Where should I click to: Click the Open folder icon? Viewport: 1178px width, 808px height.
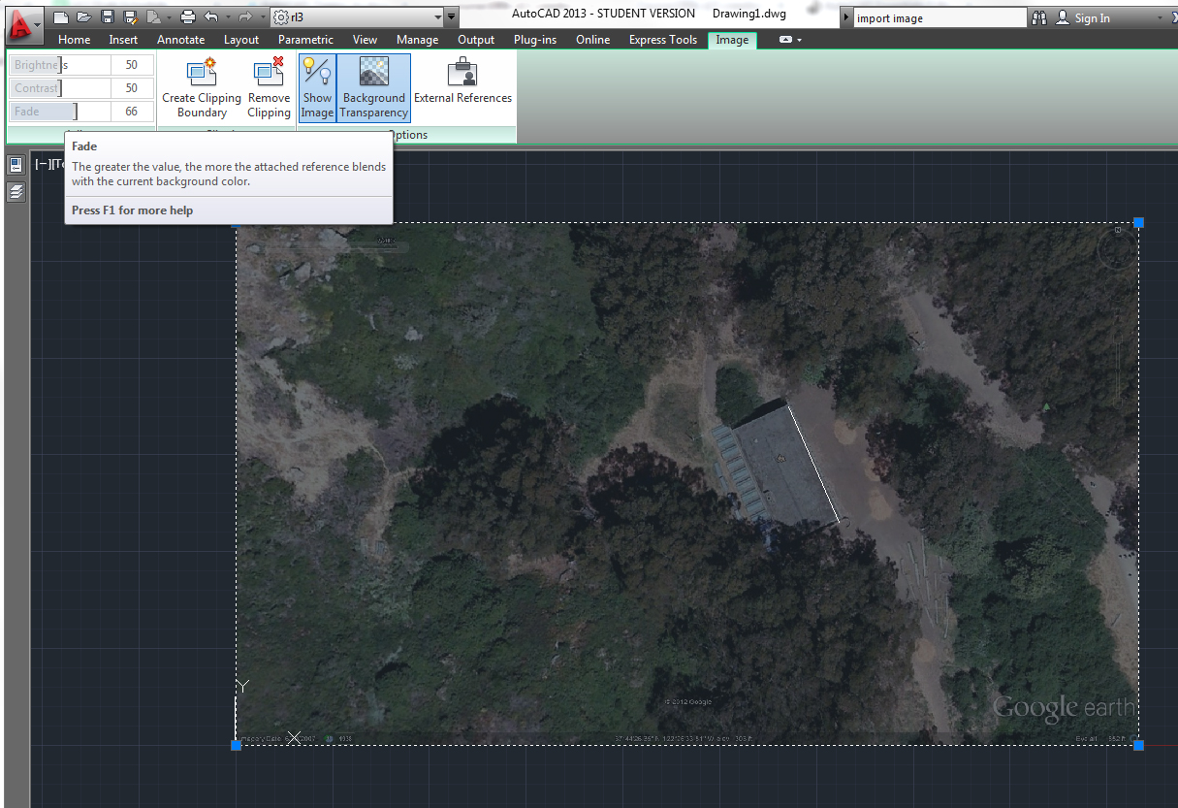84,17
